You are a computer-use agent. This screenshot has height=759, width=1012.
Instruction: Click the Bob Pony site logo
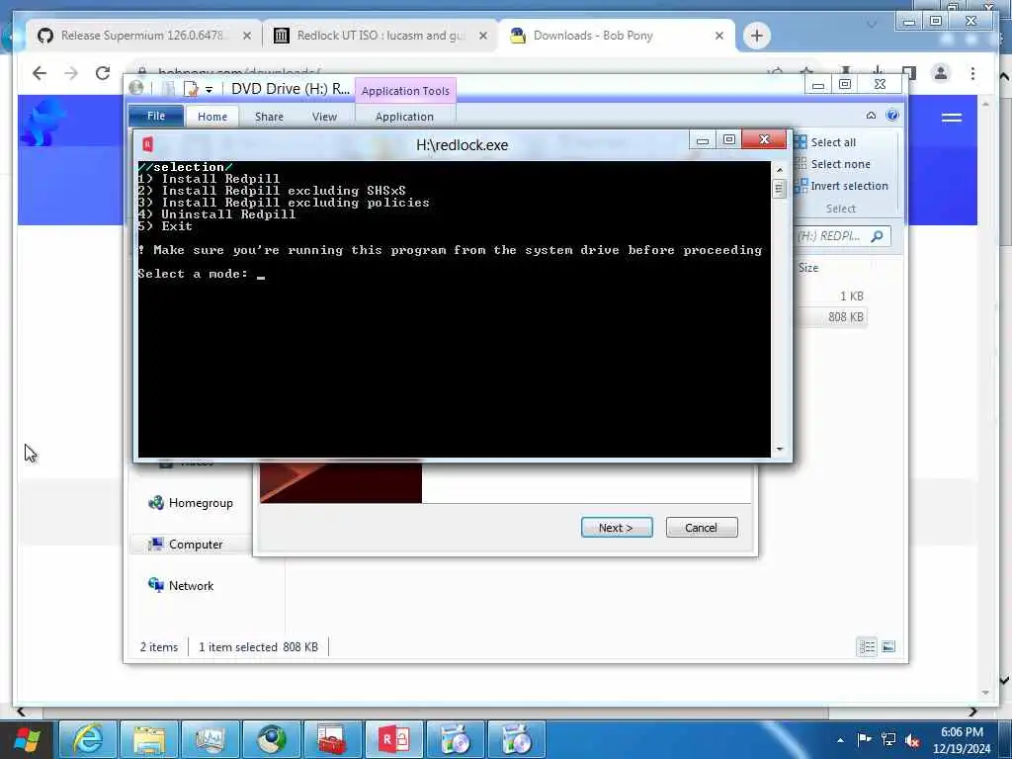[x=43, y=122]
